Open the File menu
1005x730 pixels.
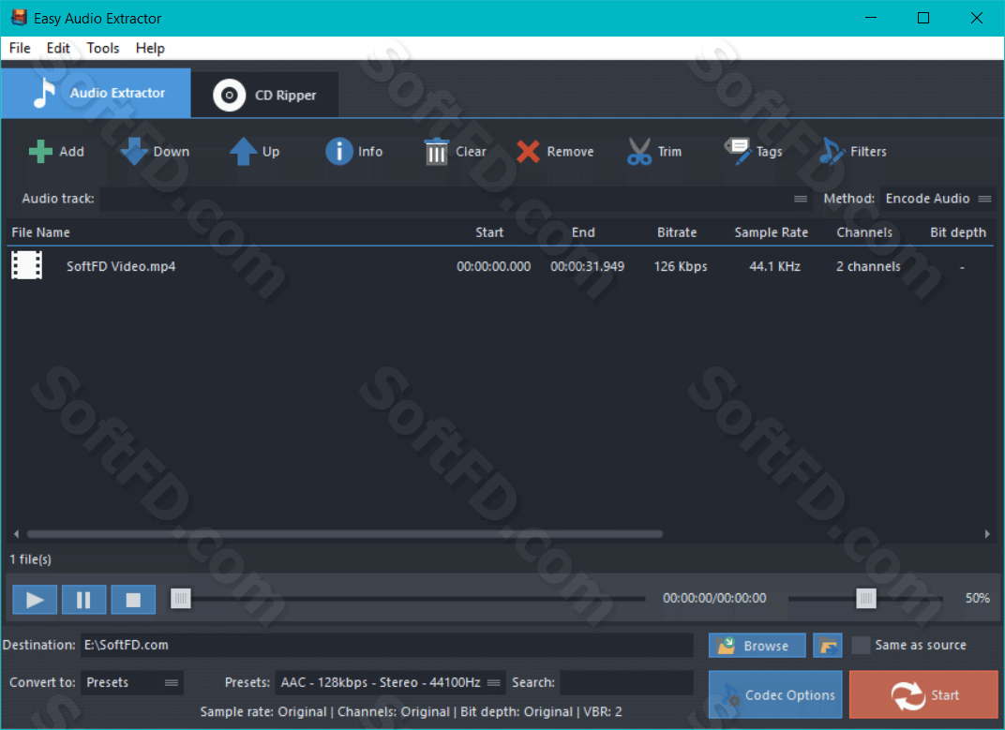20,48
